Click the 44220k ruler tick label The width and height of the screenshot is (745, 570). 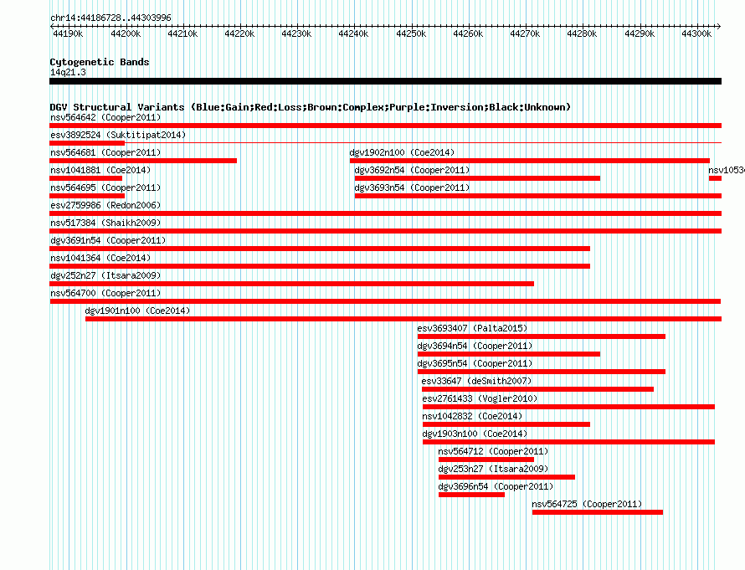pyautogui.click(x=239, y=33)
